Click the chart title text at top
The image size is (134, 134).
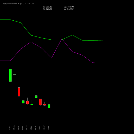coord(21,4)
